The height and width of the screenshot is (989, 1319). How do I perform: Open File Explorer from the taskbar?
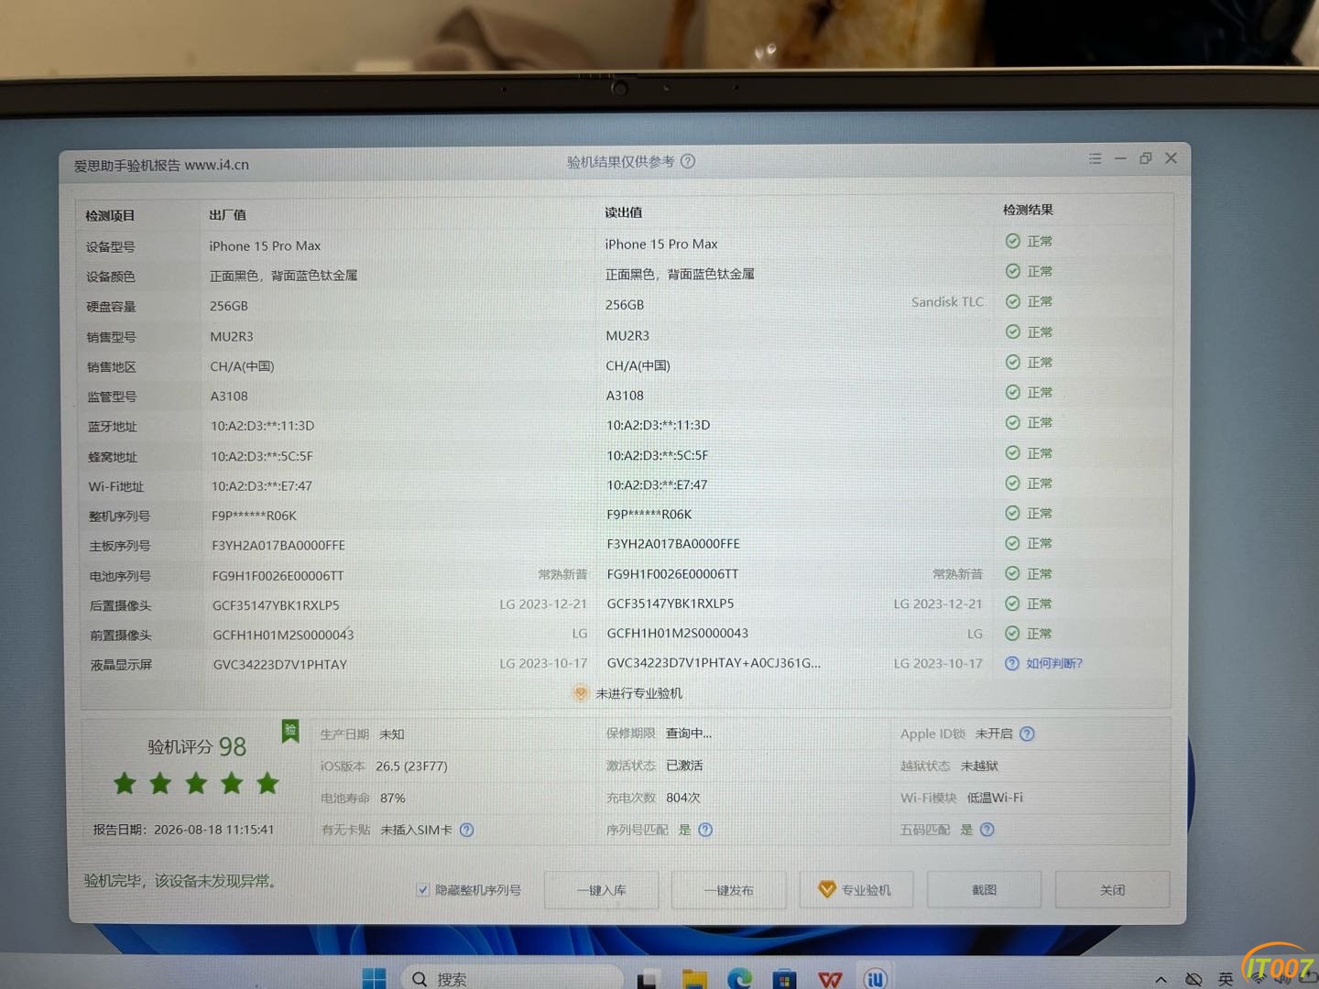[694, 979]
